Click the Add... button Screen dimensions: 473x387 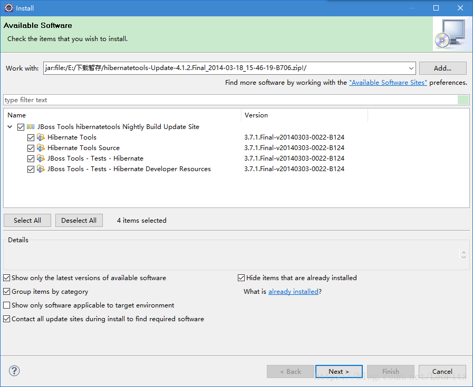442,68
